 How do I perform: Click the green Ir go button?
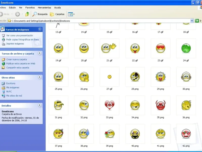pos(198,21)
